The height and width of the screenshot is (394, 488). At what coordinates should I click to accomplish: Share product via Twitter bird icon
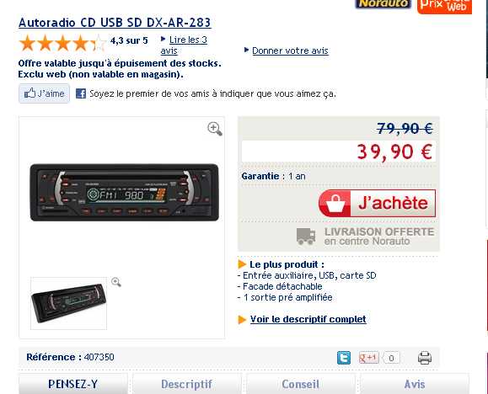click(344, 358)
